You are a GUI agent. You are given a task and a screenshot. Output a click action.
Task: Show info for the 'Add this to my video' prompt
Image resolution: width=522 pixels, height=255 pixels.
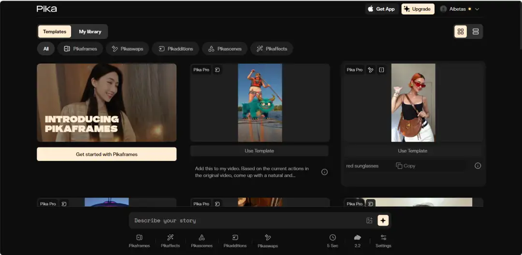pyautogui.click(x=325, y=172)
